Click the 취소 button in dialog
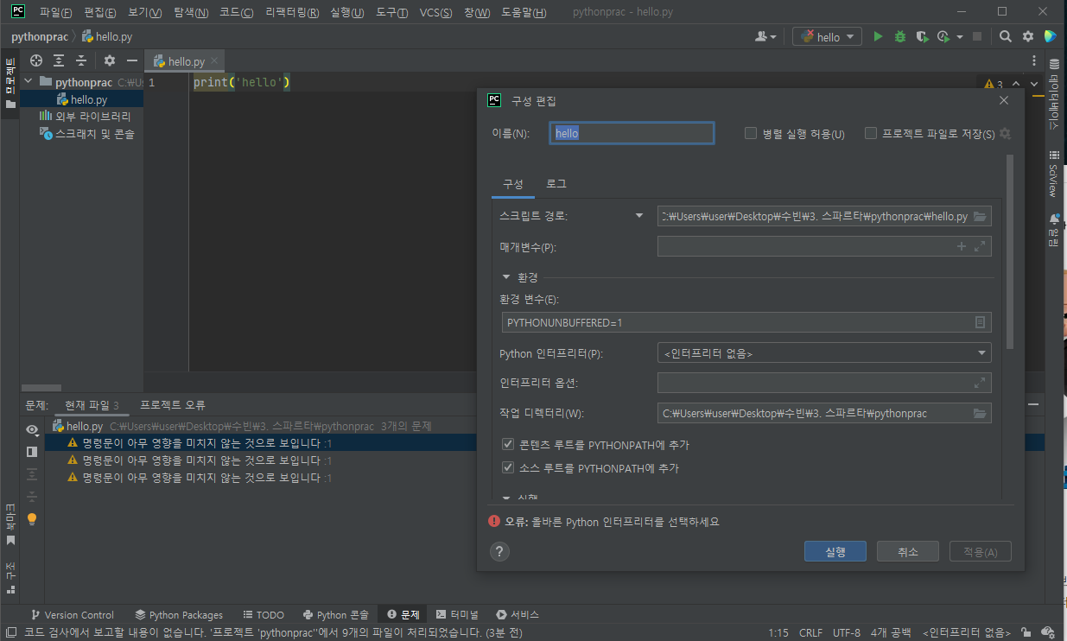 point(908,551)
